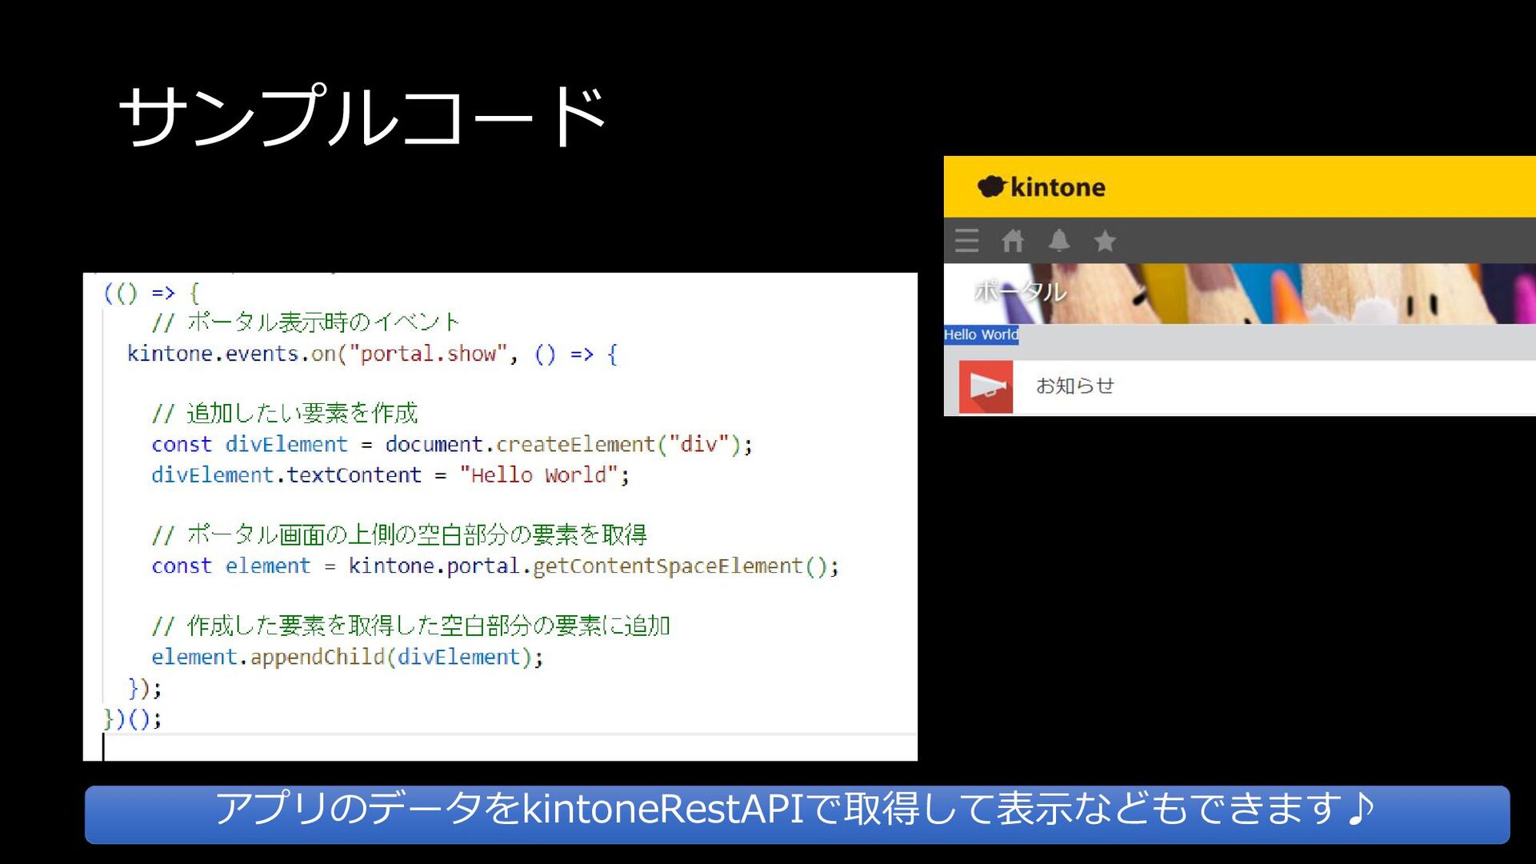Screen dimensions: 1536x864
Task: Click the createElement("div") code line
Action: pyautogui.click(x=452, y=444)
